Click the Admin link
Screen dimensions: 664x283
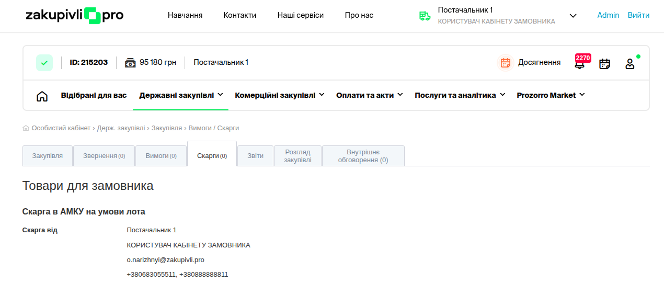(x=608, y=15)
